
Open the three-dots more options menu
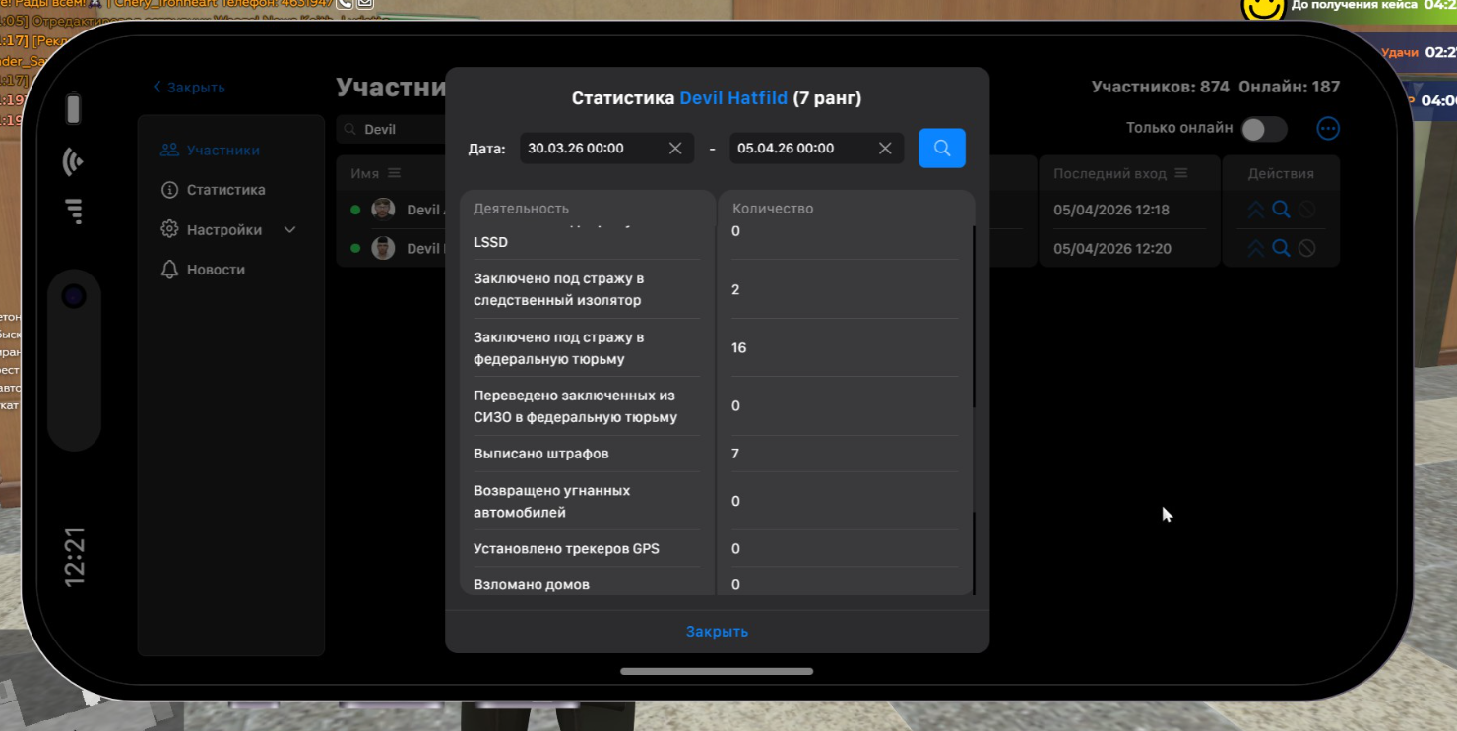1328,128
